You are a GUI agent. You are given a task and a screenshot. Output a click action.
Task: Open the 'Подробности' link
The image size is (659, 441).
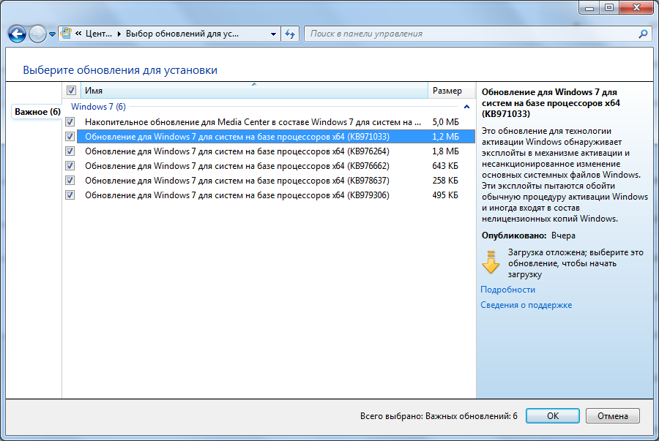pyautogui.click(x=507, y=290)
